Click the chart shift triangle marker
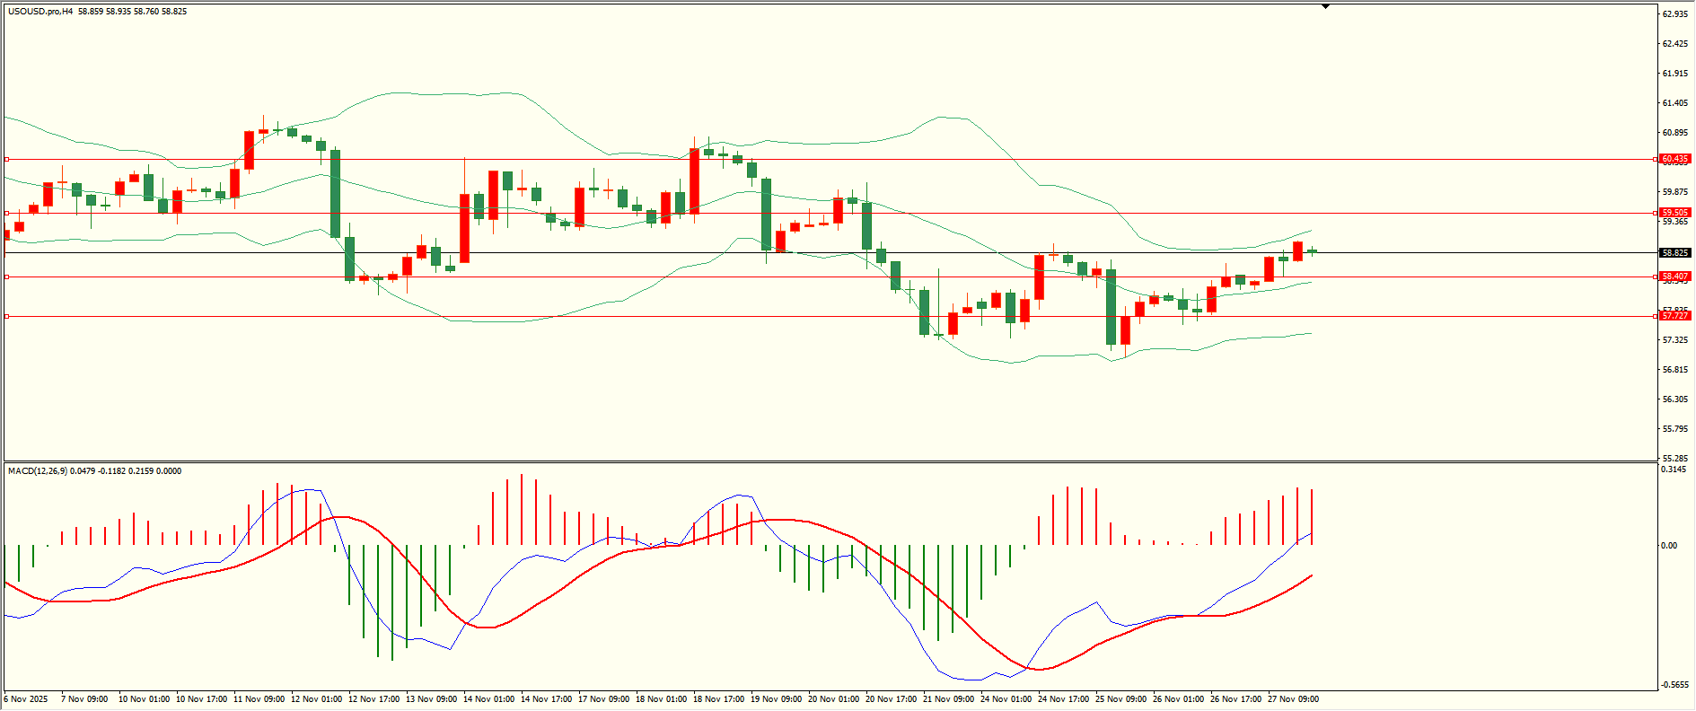The width and height of the screenshot is (1696, 711). click(x=1325, y=7)
